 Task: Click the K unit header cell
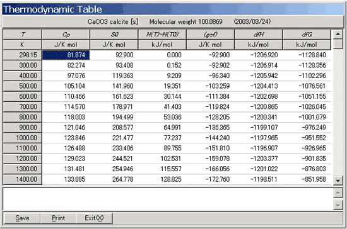22,45
